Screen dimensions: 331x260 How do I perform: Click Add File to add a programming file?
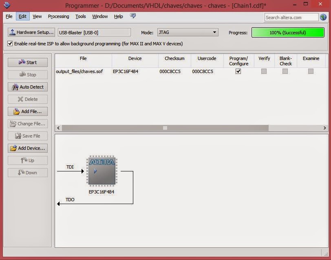[x=27, y=111]
